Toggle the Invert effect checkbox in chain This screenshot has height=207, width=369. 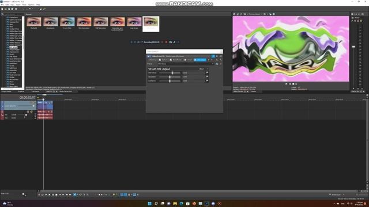click(185, 60)
